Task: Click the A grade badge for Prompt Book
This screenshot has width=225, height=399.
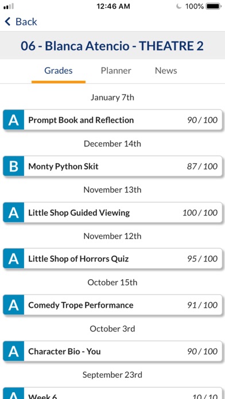Action: click(14, 120)
